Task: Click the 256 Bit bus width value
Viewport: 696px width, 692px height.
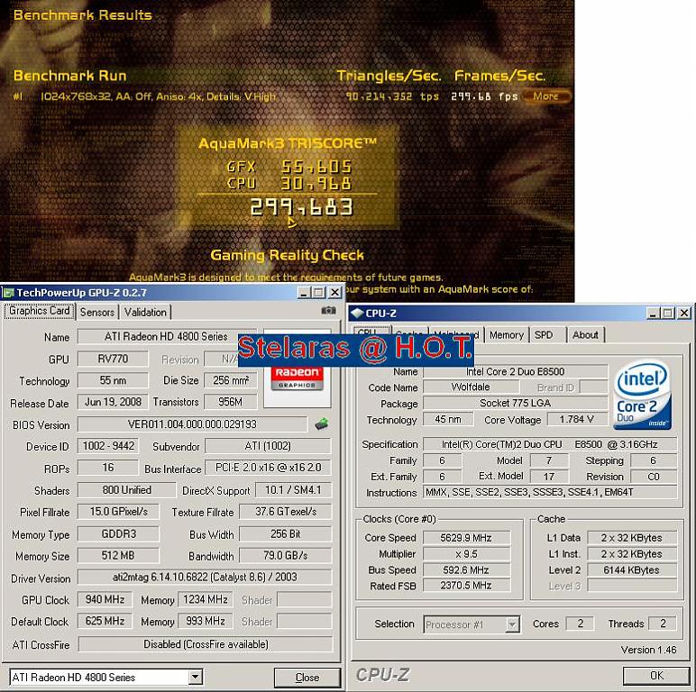Action: pyautogui.click(x=286, y=533)
